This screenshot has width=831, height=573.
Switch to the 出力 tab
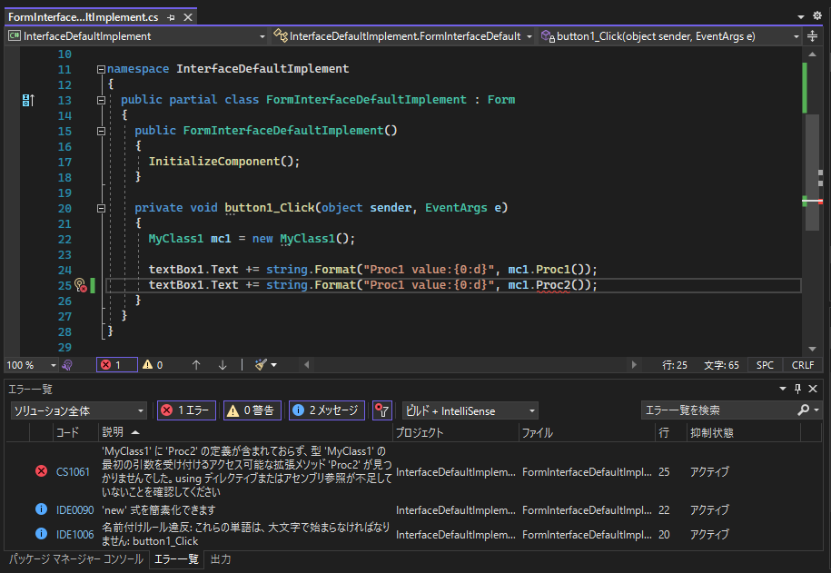(221, 559)
